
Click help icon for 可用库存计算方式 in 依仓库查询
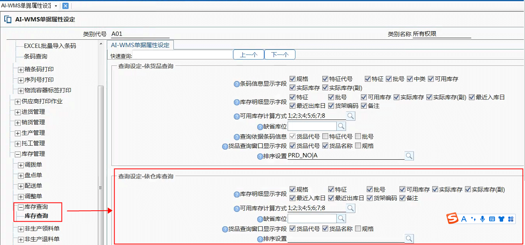click(236, 209)
